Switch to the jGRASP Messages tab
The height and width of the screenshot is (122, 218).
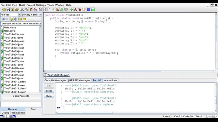click(79, 80)
